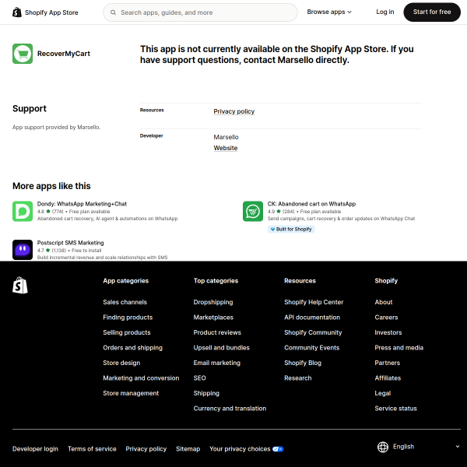Click the RecoverMyCart app icon
467x467 pixels.
coord(23,54)
